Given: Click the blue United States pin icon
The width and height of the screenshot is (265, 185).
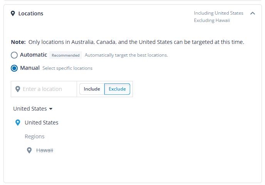Looking at the screenshot, I should click(18, 123).
